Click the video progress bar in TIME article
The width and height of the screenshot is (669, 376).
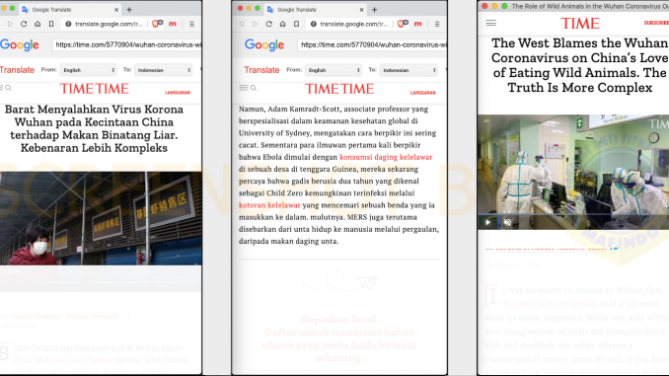[573, 214]
